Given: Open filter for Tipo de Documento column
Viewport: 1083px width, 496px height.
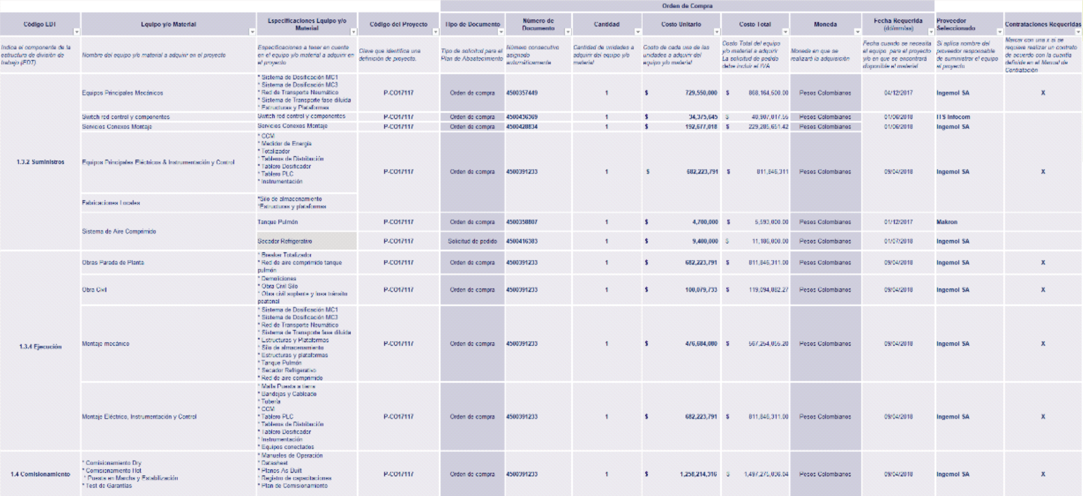Looking at the screenshot, I should [501, 32].
